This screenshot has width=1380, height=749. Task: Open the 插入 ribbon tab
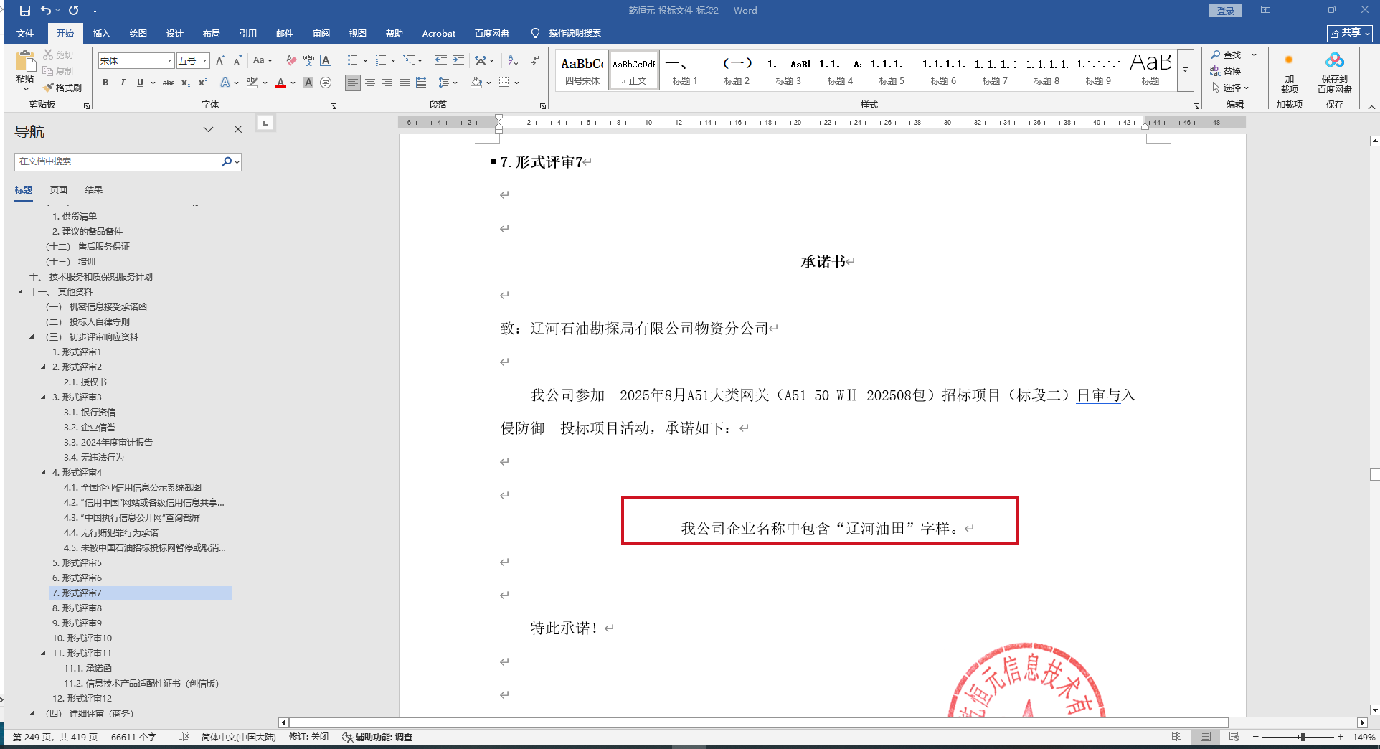click(x=102, y=33)
